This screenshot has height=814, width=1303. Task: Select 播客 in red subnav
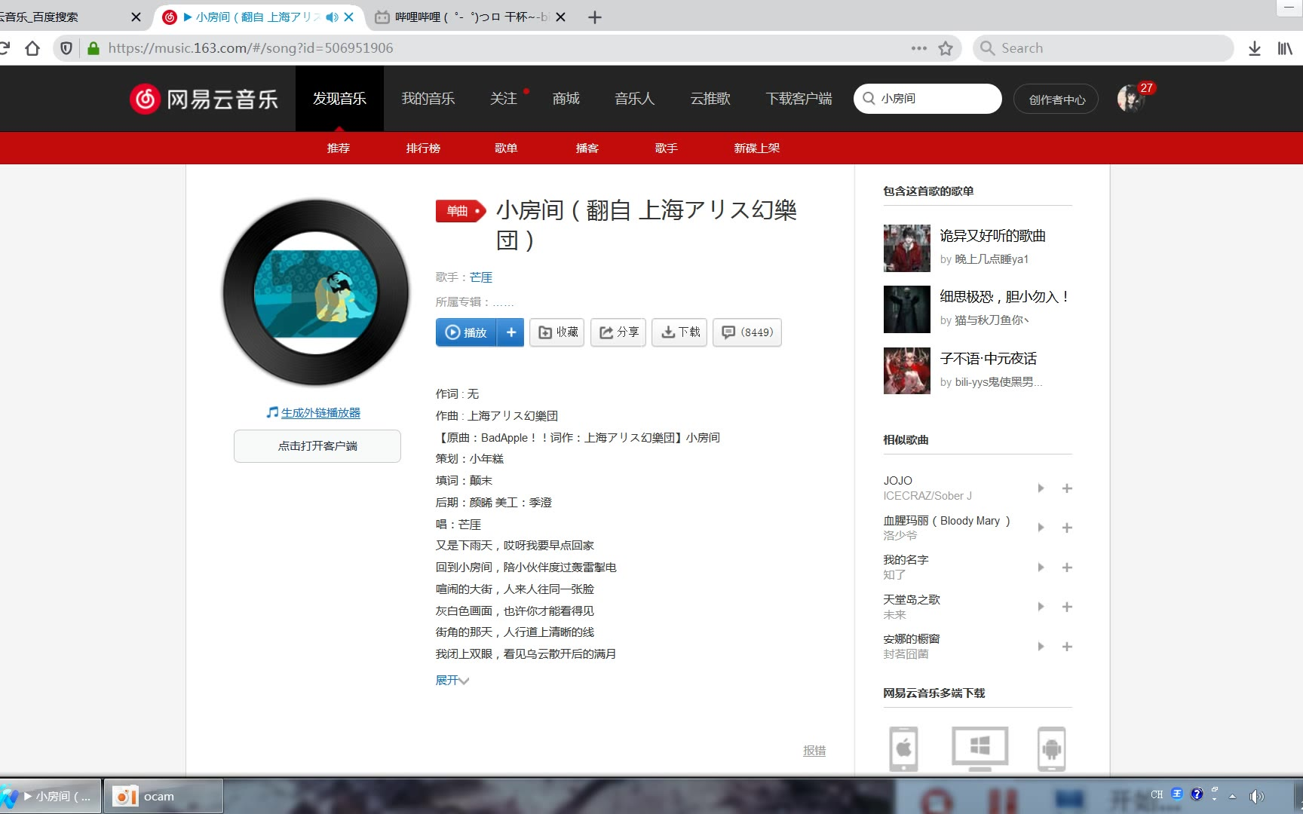[x=587, y=148]
